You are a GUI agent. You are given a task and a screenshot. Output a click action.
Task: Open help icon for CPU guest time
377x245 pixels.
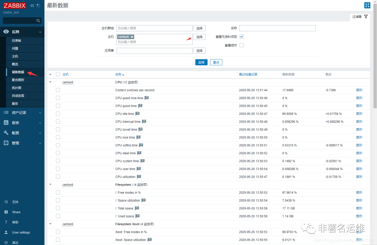(140, 106)
